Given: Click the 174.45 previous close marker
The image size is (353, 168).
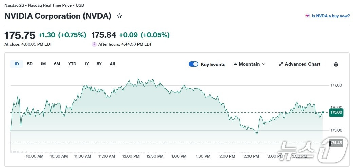Looking at the screenshot, I should click(x=336, y=143).
